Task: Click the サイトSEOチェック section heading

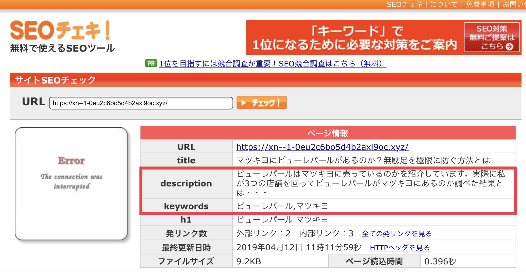Action: click(55, 80)
